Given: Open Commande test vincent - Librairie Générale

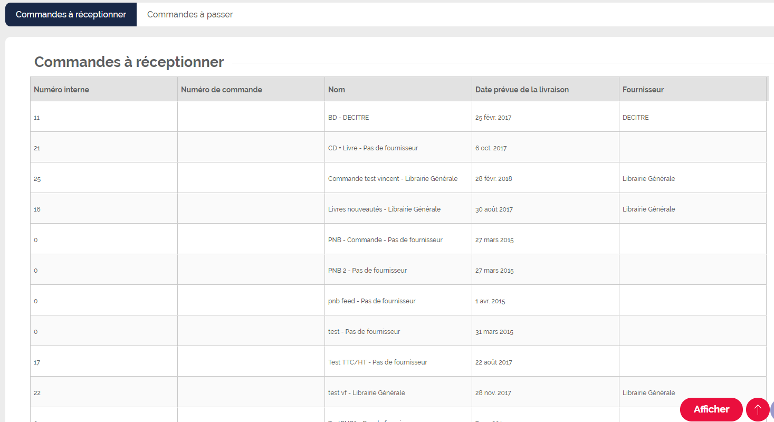Looking at the screenshot, I should click(398, 178).
